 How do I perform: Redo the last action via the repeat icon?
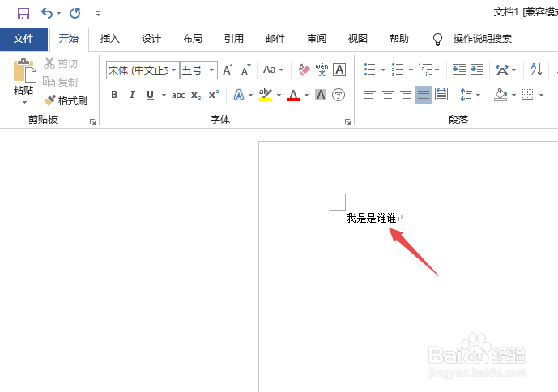pos(75,14)
